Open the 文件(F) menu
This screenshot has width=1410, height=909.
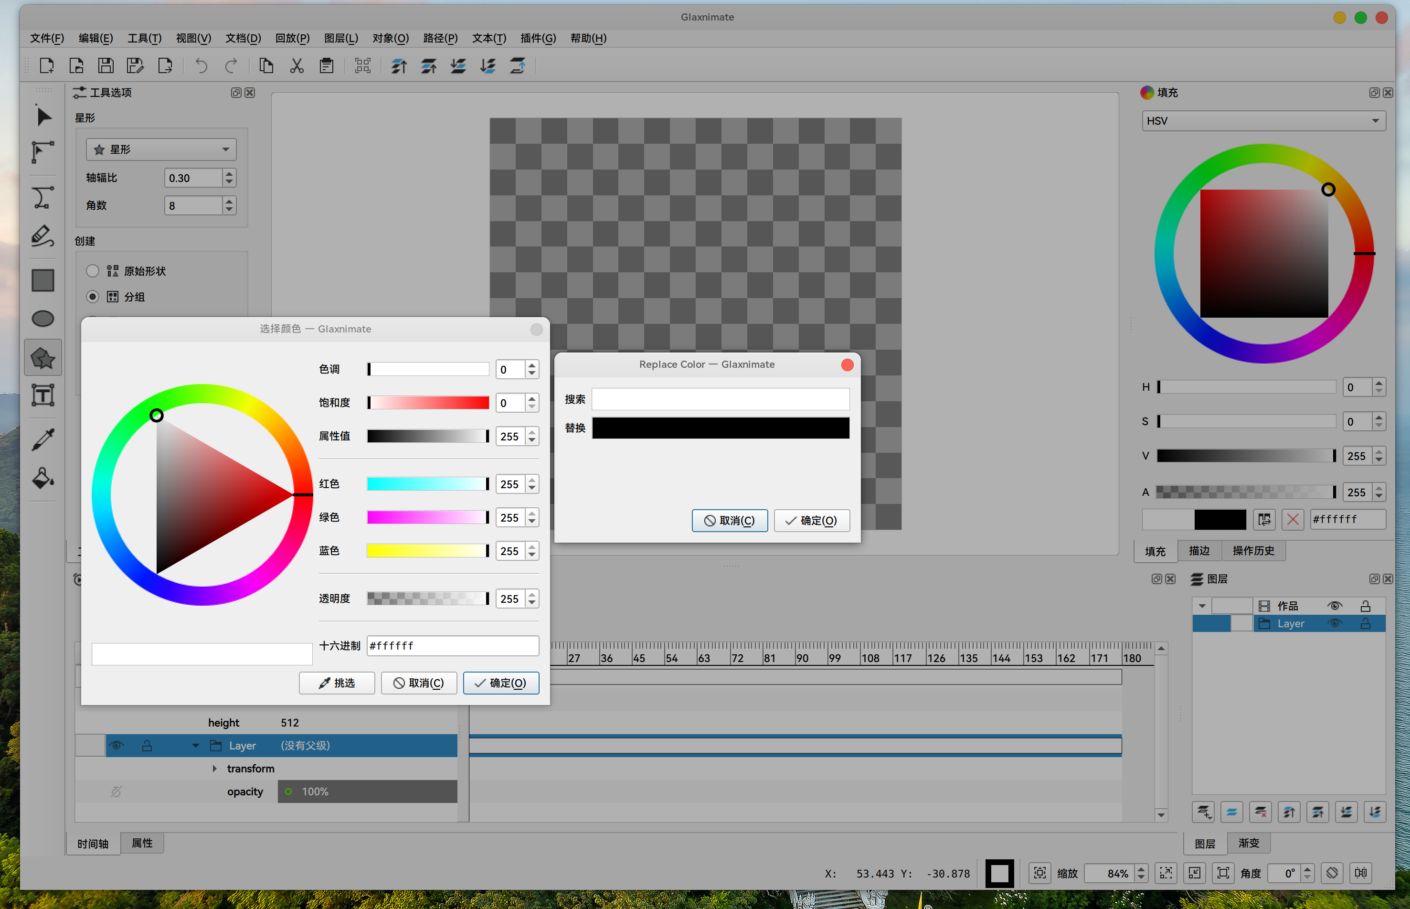pyautogui.click(x=47, y=38)
